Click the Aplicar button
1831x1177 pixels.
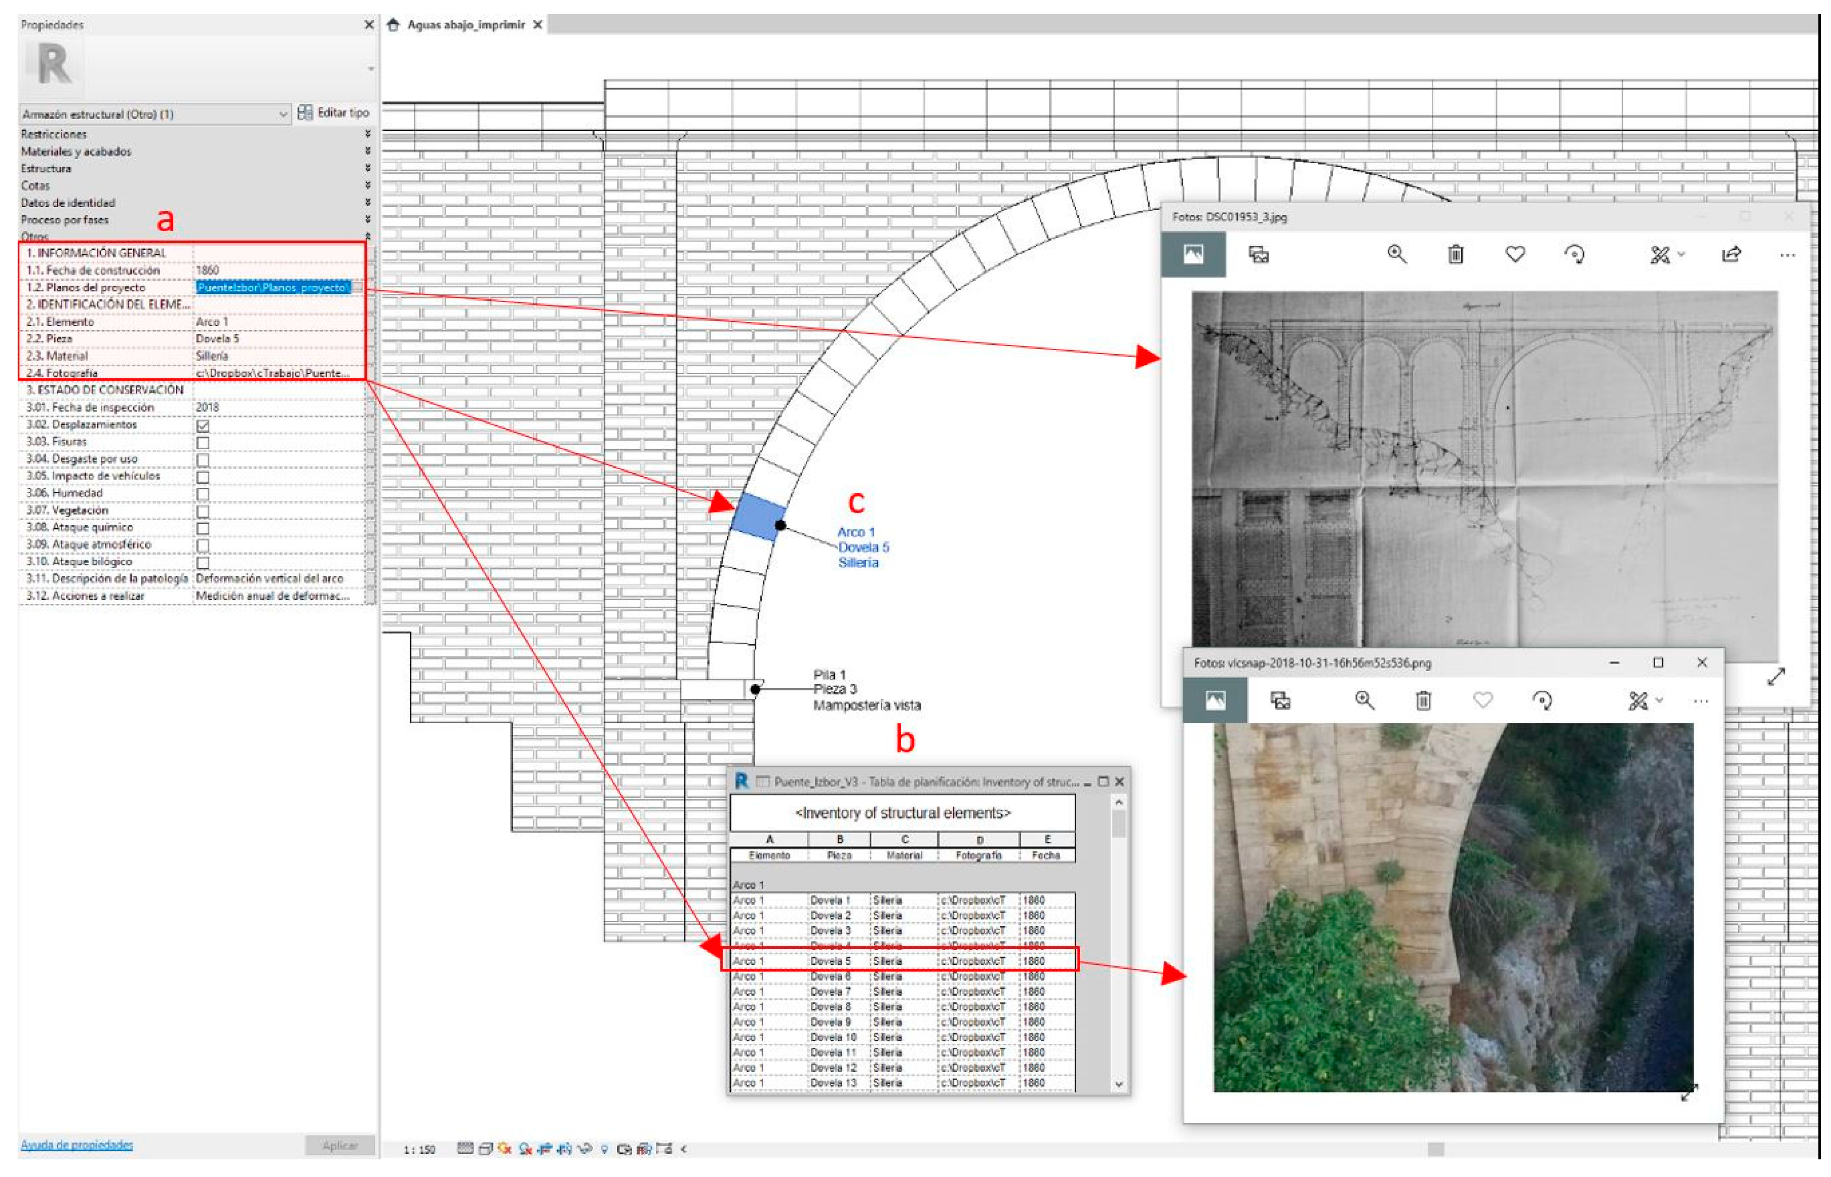(339, 1145)
